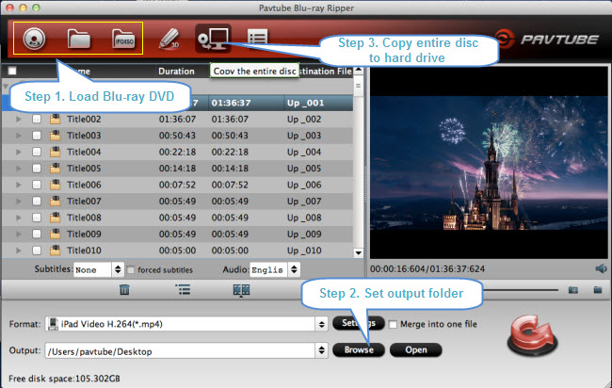
Task: Click the snapshot camera icon
Action: coord(573,290)
